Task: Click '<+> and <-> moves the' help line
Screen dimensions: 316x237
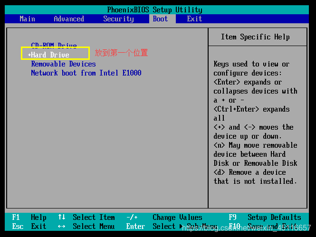Action: [x=254, y=127]
